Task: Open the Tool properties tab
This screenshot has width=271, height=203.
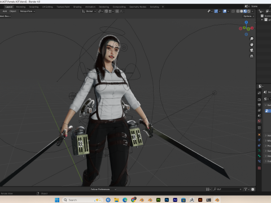Action: (259, 93)
